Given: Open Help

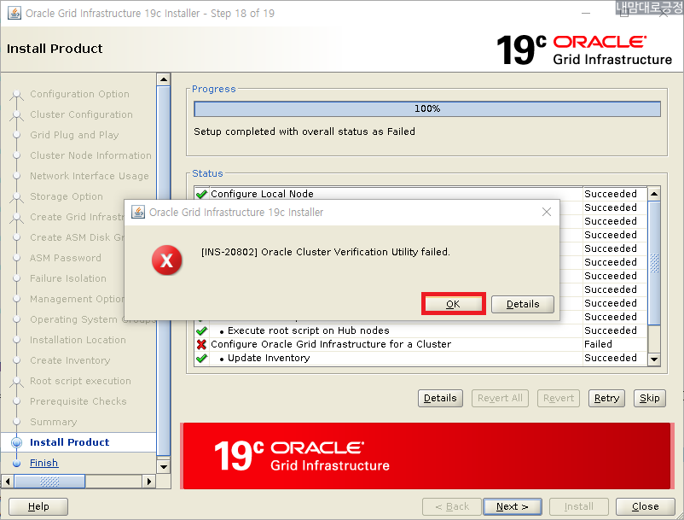Looking at the screenshot, I should point(38,506).
